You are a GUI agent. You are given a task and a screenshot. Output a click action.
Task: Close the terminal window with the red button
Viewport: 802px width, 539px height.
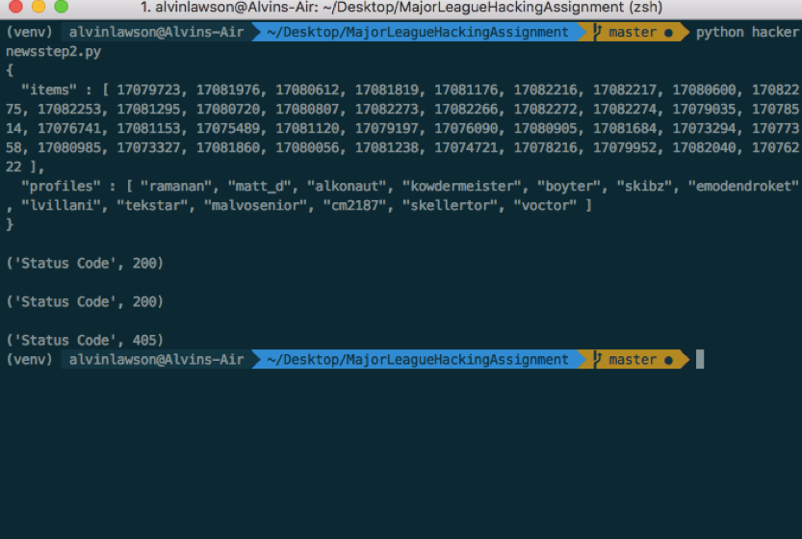pyautogui.click(x=15, y=6)
